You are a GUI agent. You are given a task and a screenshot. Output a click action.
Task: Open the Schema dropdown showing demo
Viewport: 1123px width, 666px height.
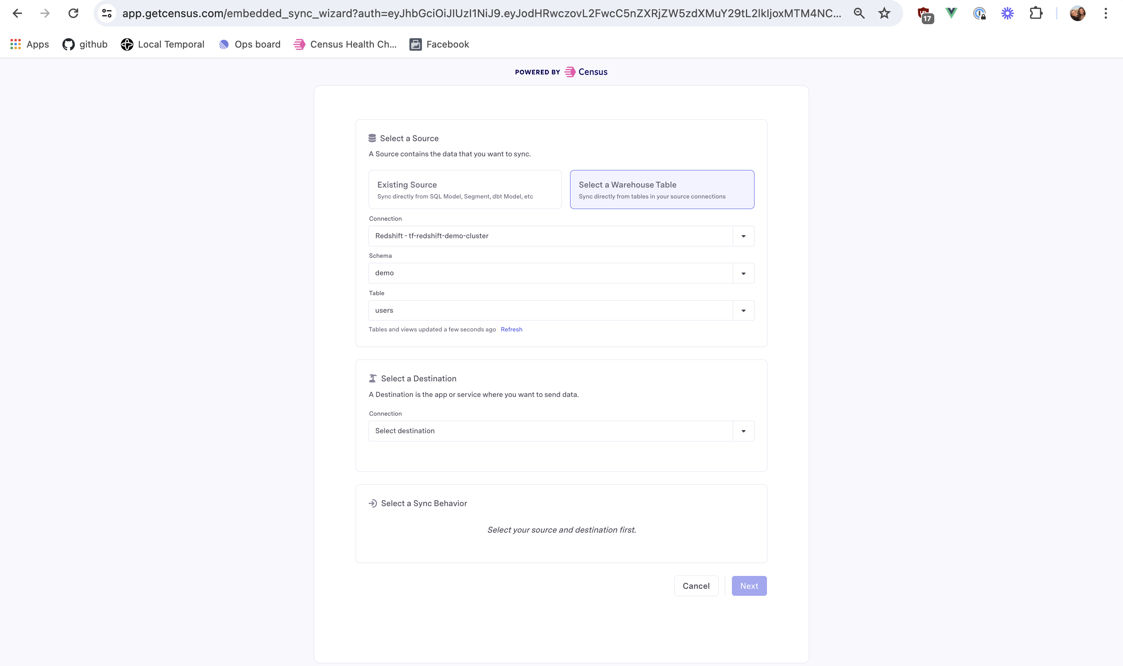(x=561, y=273)
